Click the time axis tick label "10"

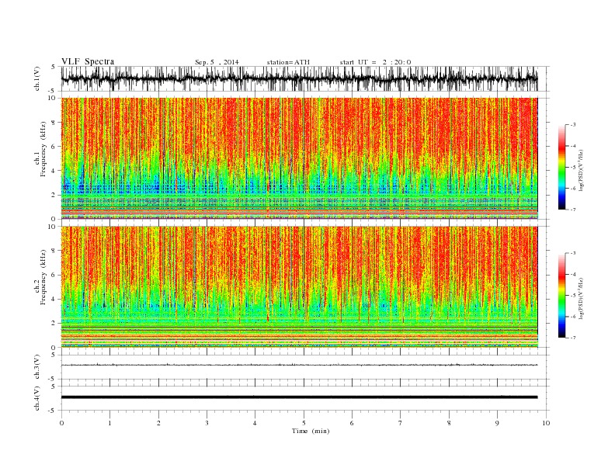point(546,423)
